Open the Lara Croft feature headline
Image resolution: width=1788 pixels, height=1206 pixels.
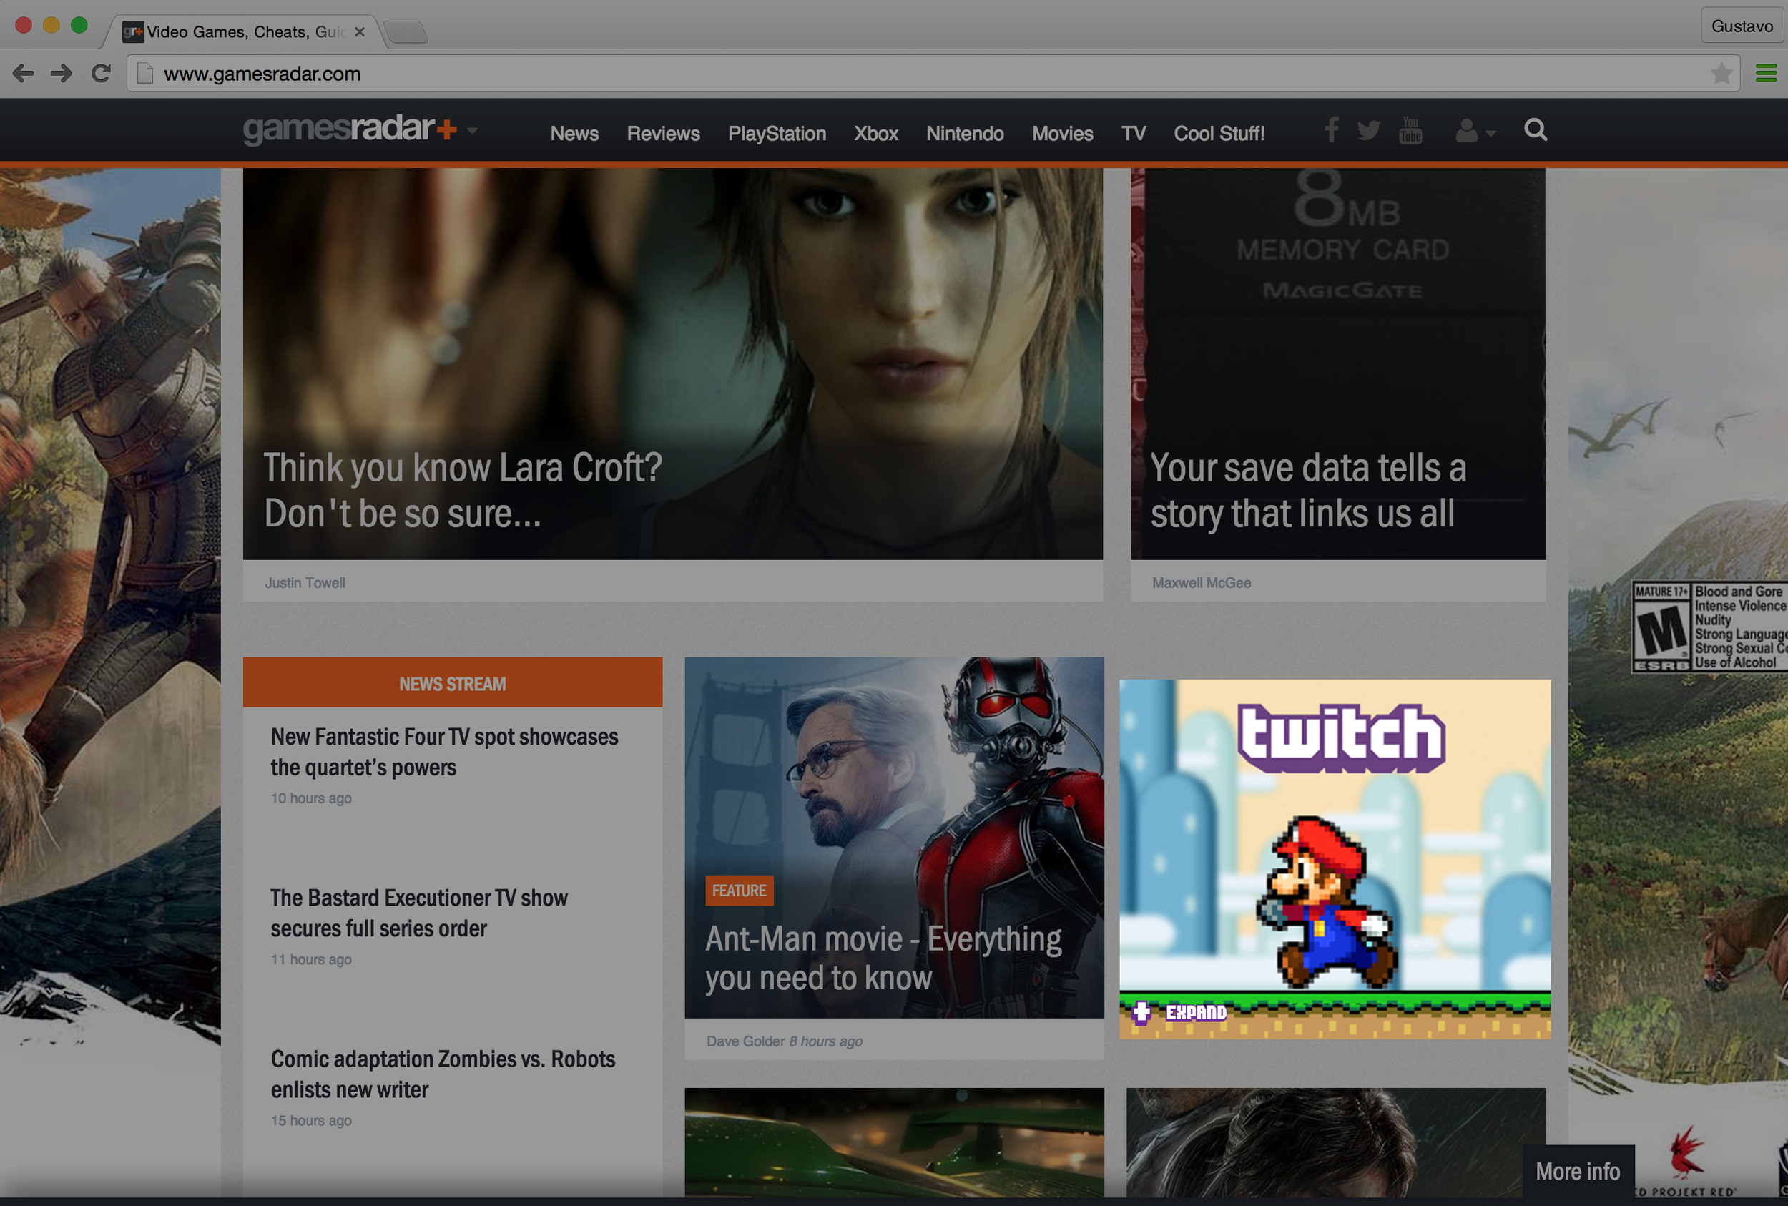click(462, 490)
